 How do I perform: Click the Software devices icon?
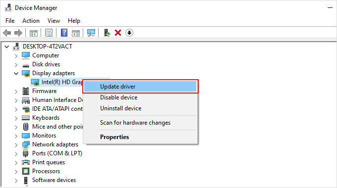(x=26, y=180)
